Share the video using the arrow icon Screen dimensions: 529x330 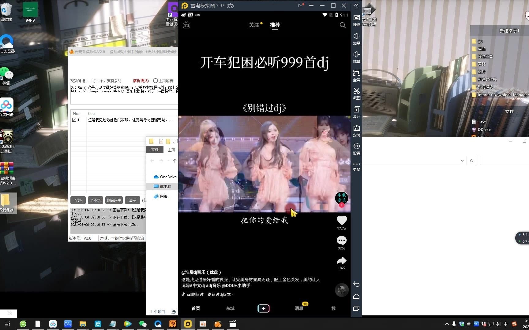click(342, 261)
